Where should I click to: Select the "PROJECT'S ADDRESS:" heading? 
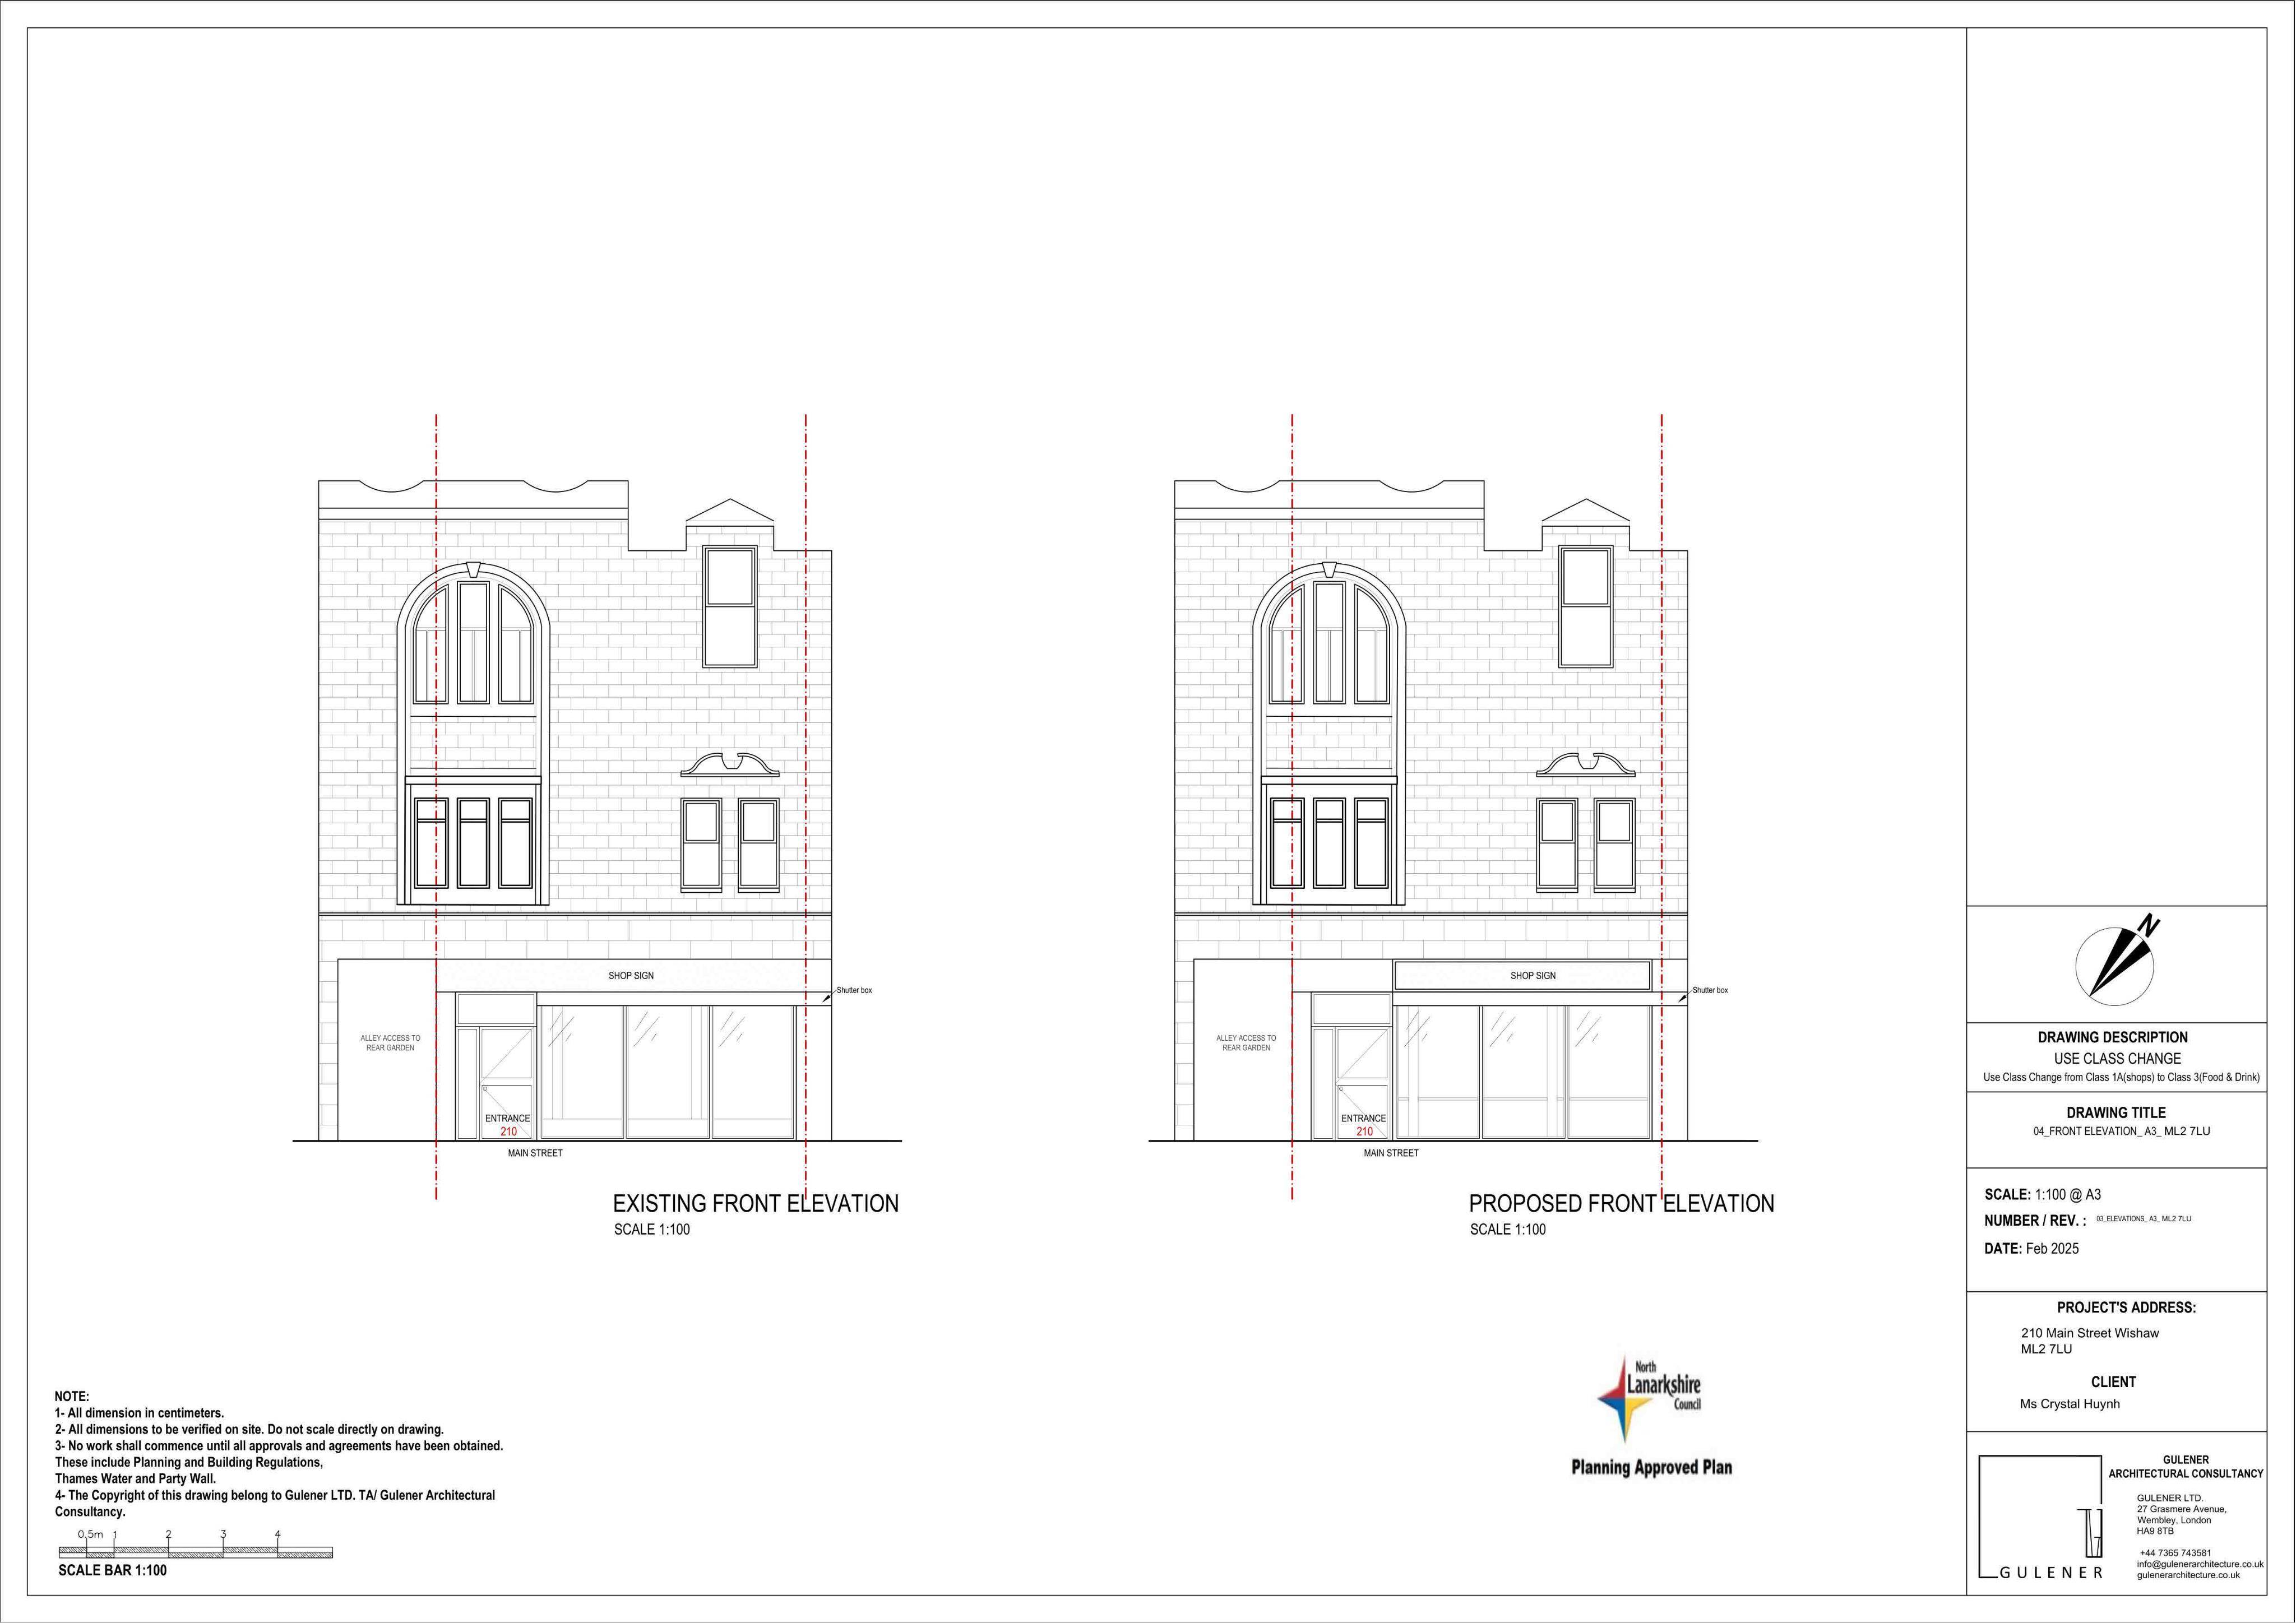[2126, 1307]
